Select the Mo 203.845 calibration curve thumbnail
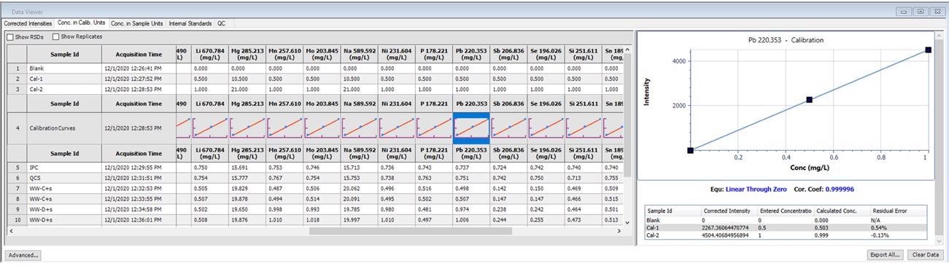Screen dimensions: 949x266 [322, 128]
